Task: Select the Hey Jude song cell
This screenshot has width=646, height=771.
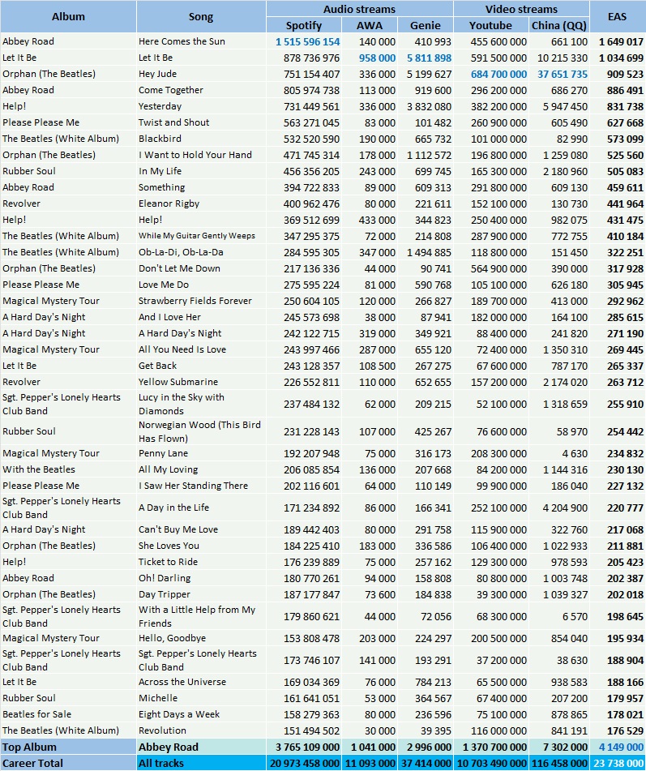Action: (x=201, y=74)
